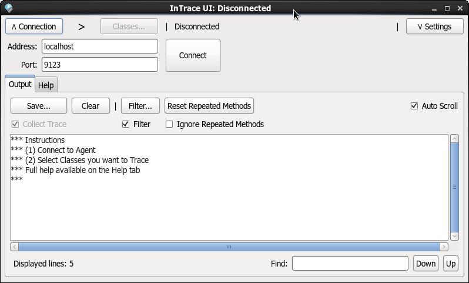
Task: Click horizontal scrollbar right arrow
Action: pyautogui.click(x=444, y=247)
